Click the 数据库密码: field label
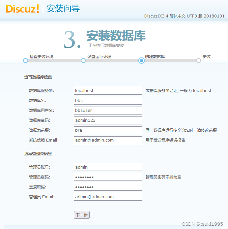 pos(40,120)
